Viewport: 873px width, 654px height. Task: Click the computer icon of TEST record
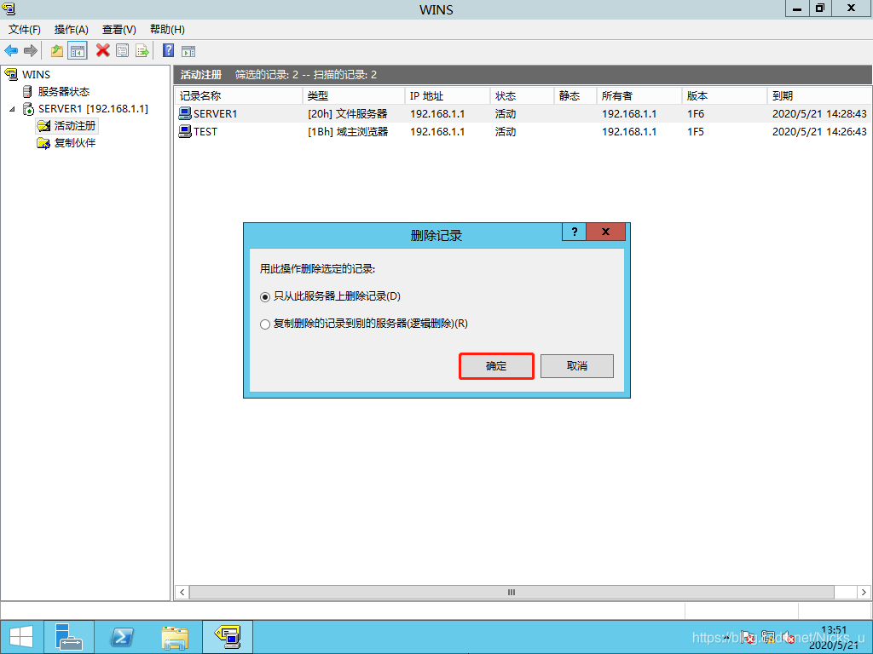185,131
